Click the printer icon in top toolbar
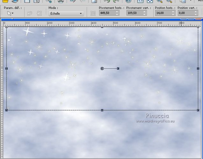 pos(61,1)
